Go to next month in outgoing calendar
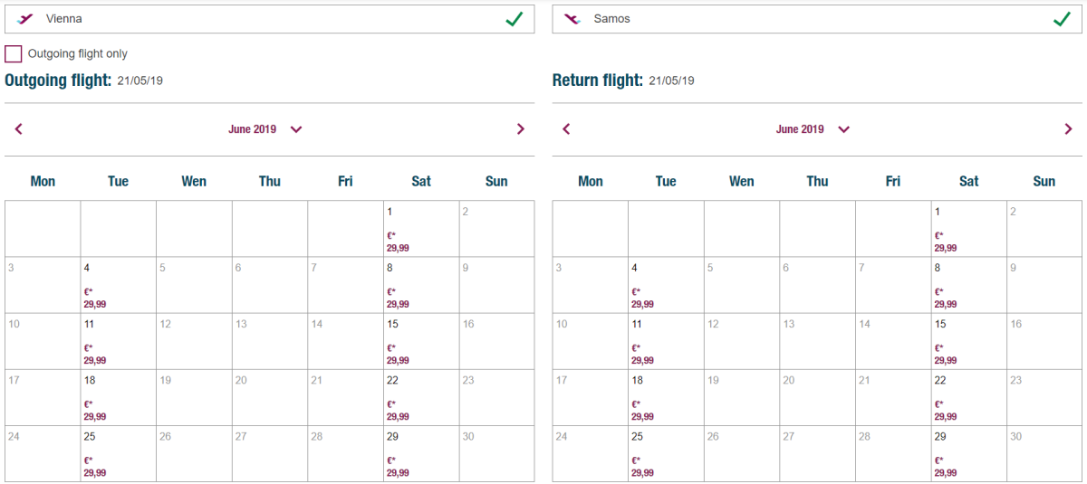Screen dimensions: 1087x484 (520, 129)
